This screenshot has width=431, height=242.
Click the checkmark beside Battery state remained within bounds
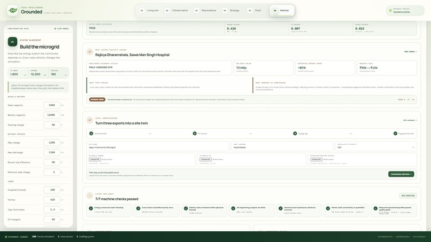186,208
